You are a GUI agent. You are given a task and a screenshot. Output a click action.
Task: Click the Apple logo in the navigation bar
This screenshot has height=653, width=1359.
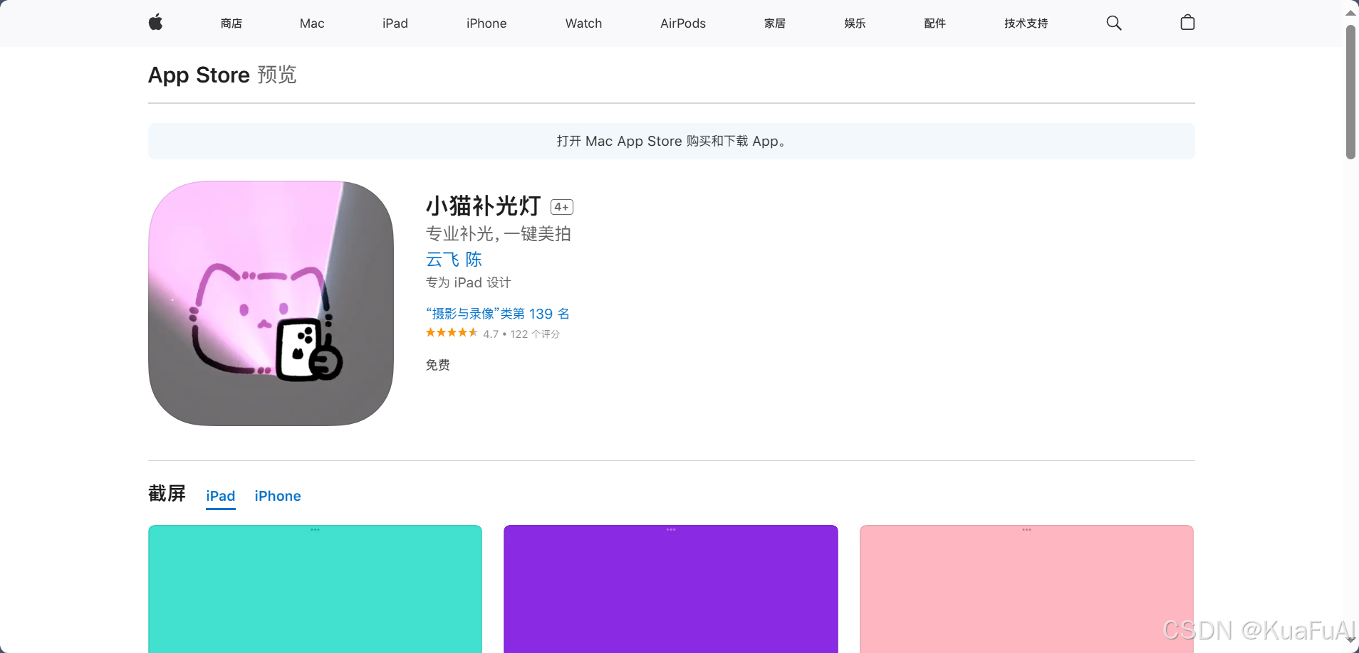155,22
